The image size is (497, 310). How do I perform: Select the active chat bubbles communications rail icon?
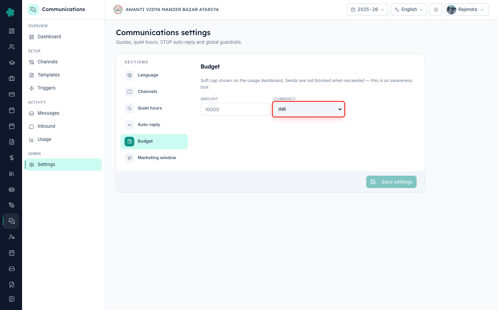(11, 221)
